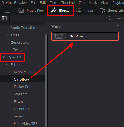Click the Index list icon
Viewport: 124px width, 127px height.
[x=79, y=10]
